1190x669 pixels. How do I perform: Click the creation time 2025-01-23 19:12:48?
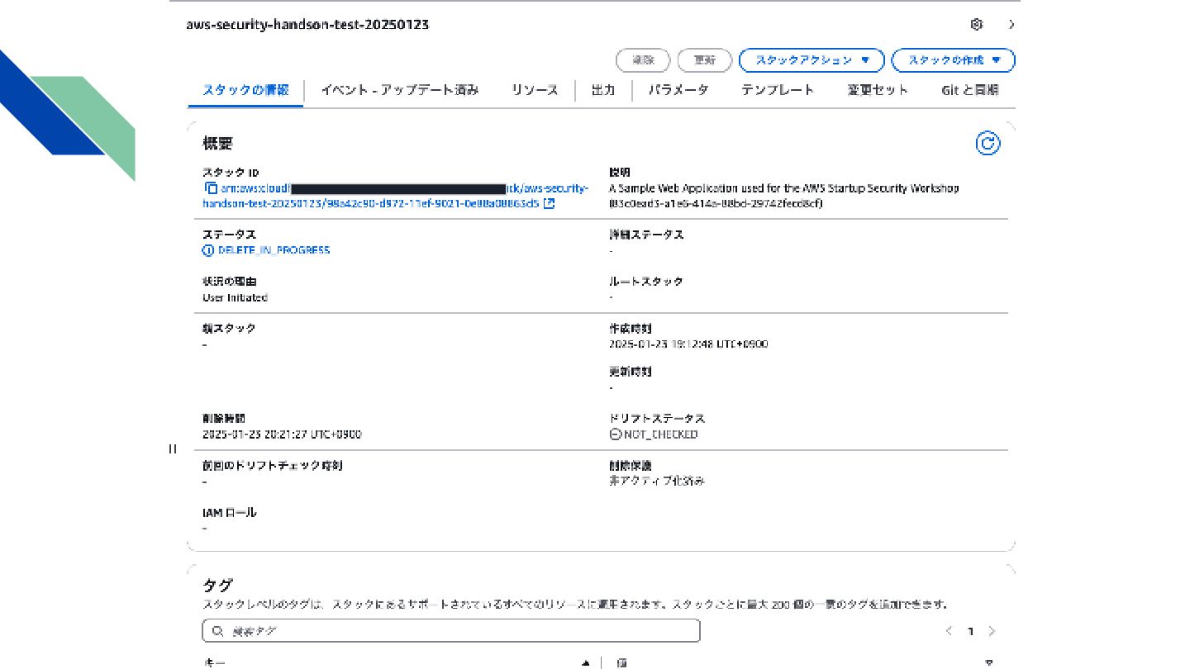(688, 344)
